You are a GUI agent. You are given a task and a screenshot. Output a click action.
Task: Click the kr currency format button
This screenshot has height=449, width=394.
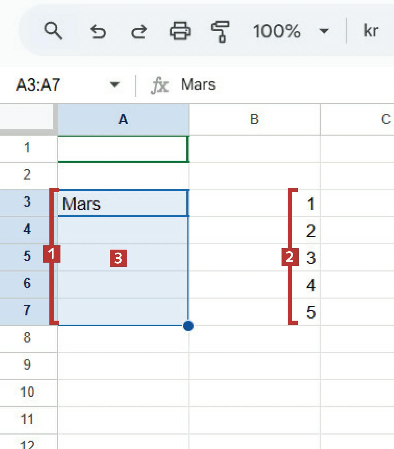tap(371, 31)
